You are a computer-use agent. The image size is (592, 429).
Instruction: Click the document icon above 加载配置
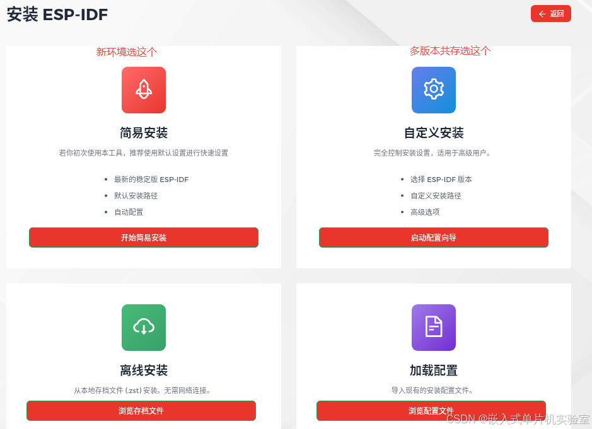pos(433,328)
